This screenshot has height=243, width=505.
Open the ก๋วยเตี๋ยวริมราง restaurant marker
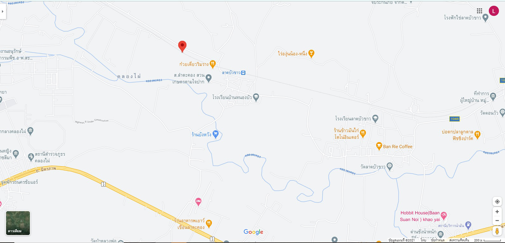[213, 64]
